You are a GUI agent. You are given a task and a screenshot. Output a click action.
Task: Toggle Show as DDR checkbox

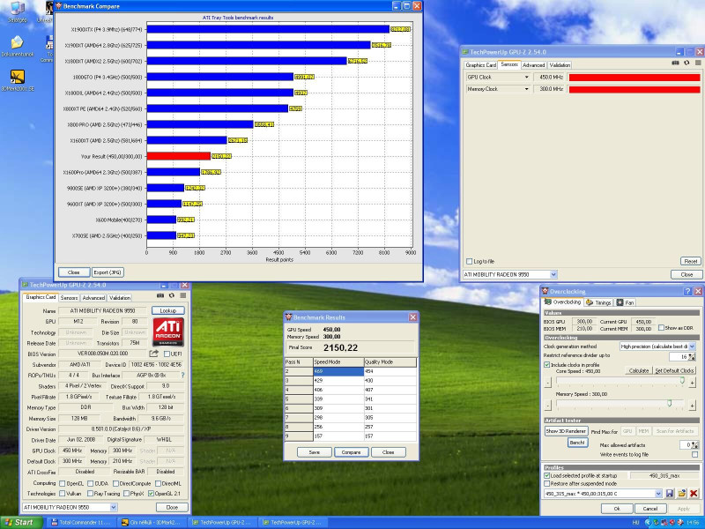(x=661, y=328)
